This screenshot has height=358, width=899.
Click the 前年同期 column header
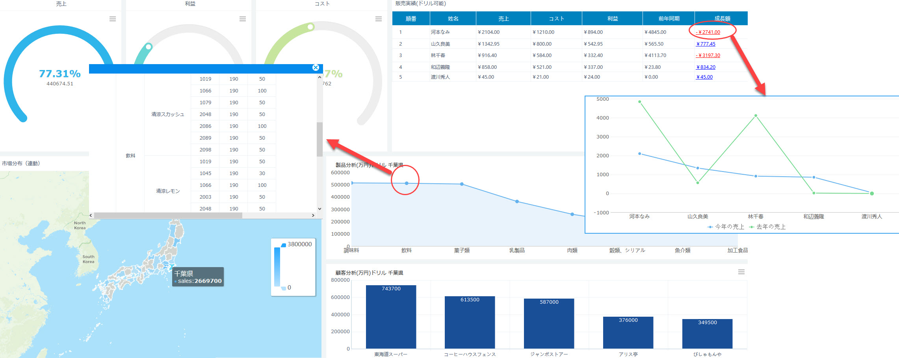tap(669, 18)
